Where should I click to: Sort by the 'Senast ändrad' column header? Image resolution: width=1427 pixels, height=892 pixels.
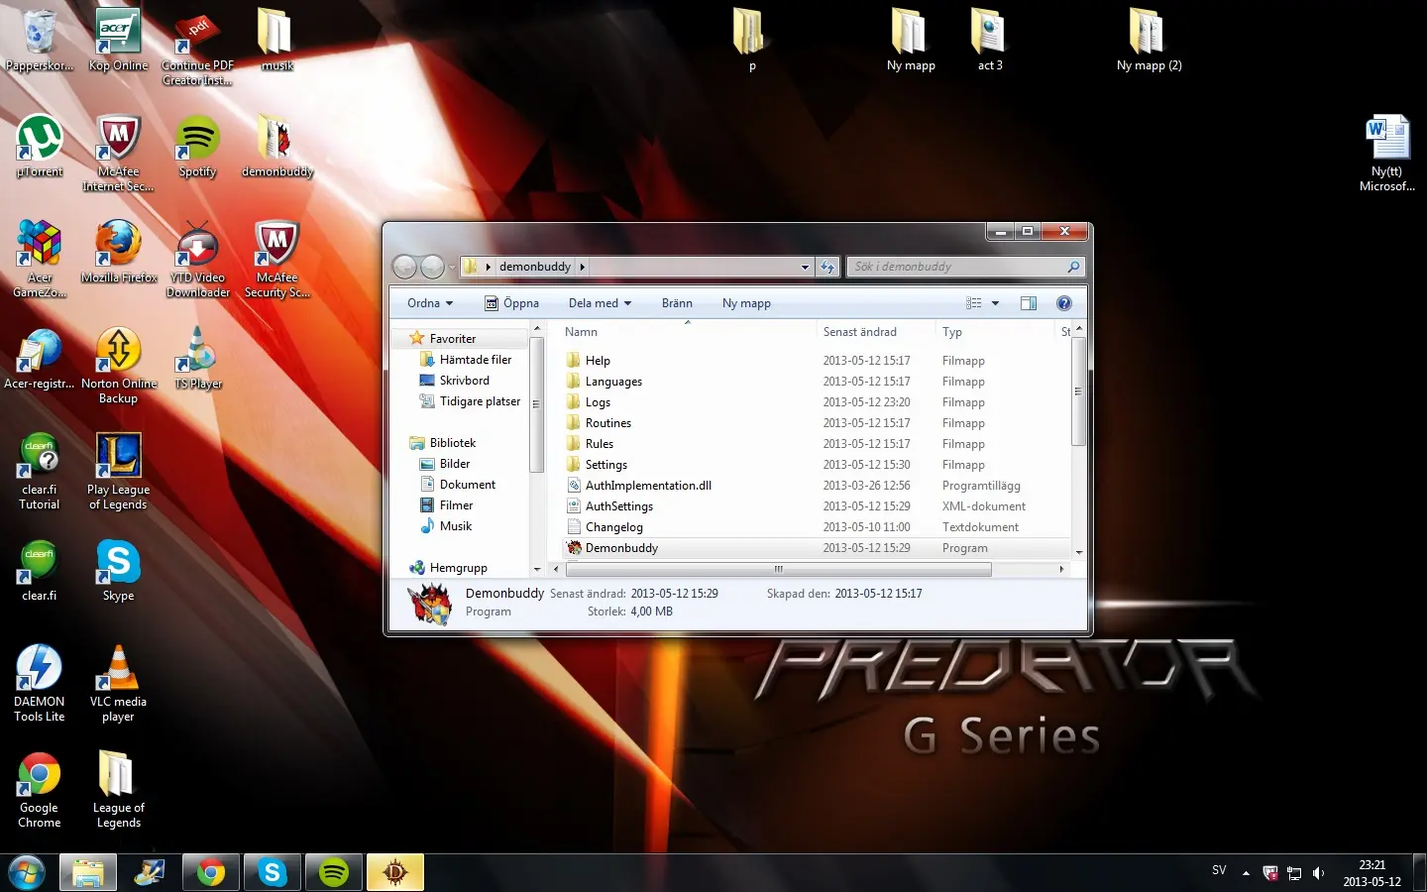tap(875, 332)
